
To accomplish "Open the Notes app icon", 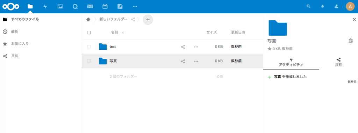I will point(120,6).
